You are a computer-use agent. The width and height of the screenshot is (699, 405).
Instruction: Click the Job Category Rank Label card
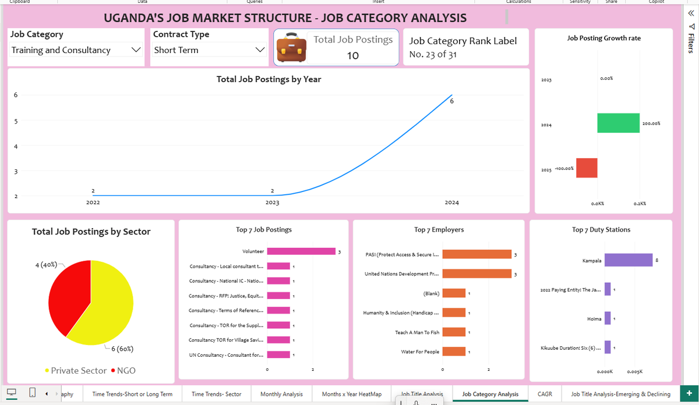tap(466, 47)
